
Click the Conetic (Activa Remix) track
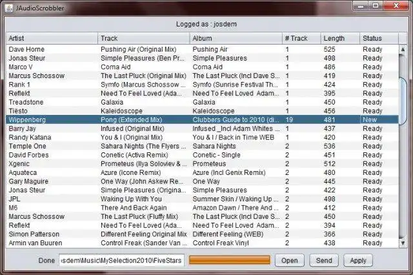(x=144, y=155)
